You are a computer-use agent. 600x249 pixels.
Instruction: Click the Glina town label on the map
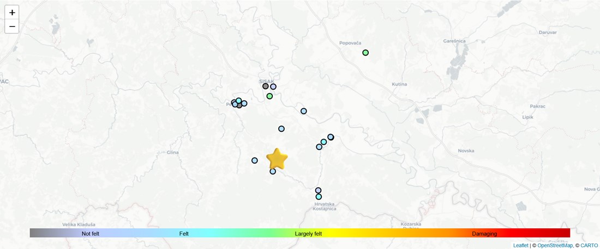point(172,153)
